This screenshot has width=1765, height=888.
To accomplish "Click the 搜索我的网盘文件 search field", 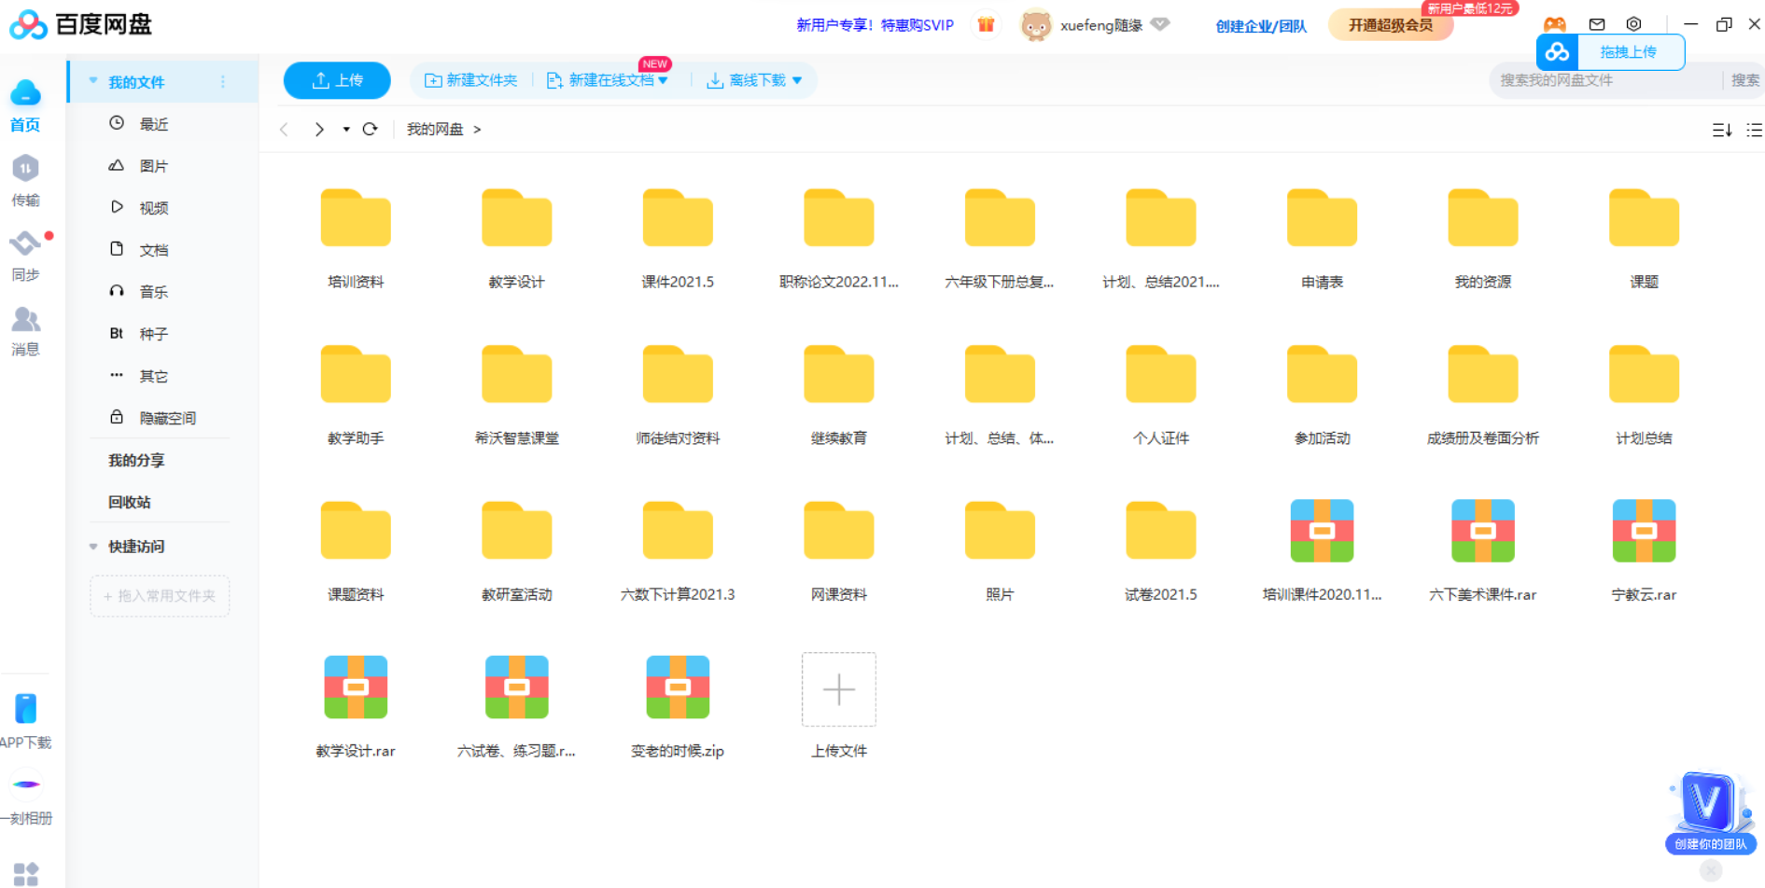I will (1604, 80).
